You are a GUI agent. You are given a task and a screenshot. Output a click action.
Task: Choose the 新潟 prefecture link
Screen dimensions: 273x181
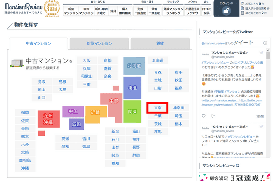point(115,131)
